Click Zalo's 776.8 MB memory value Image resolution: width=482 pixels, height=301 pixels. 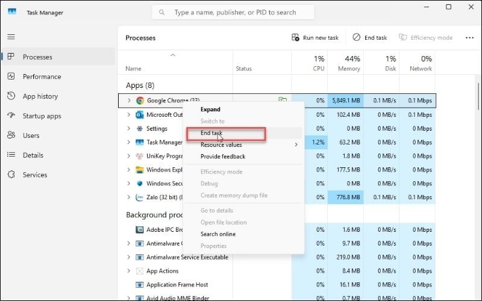point(345,197)
